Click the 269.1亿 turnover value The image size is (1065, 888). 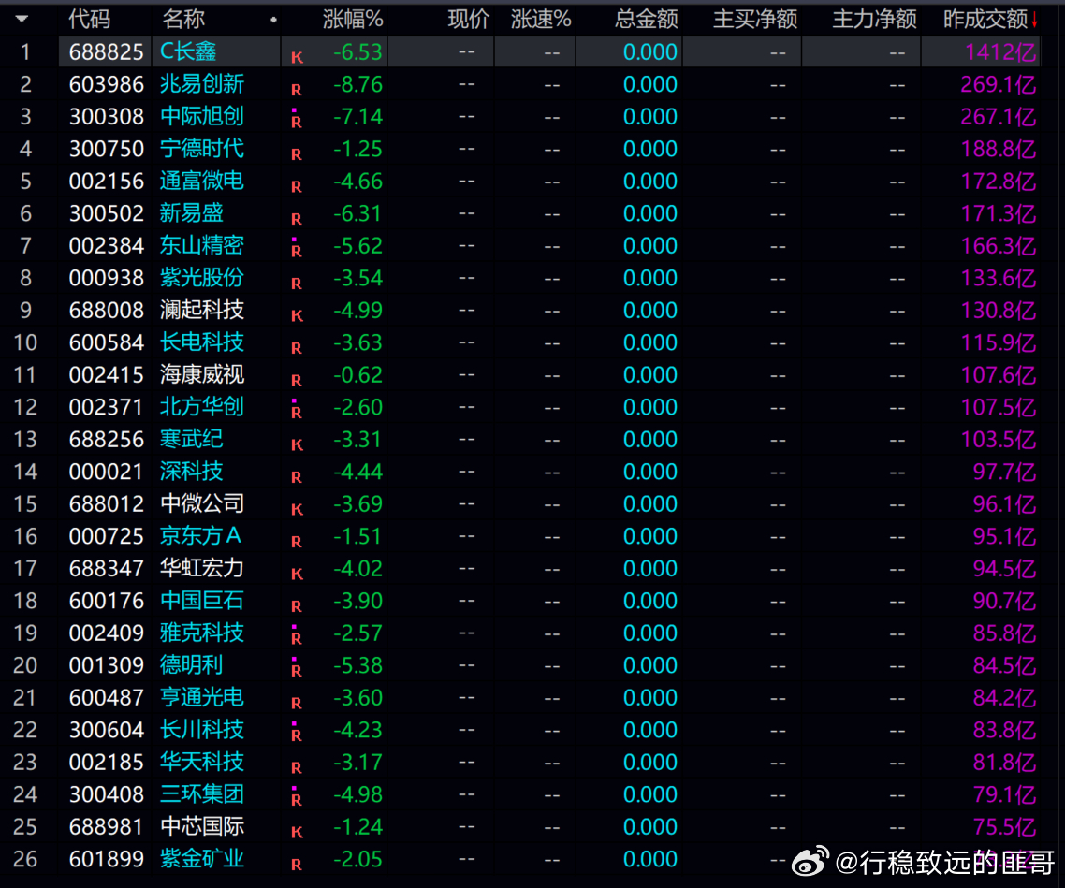(999, 84)
